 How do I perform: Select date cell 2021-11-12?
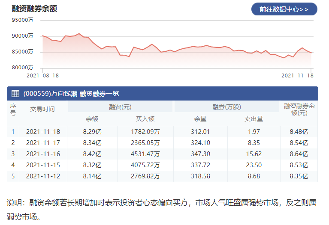coord(43,176)
